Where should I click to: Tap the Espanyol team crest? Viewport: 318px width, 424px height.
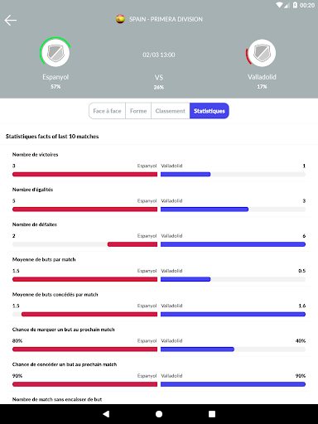coord(55,52)
